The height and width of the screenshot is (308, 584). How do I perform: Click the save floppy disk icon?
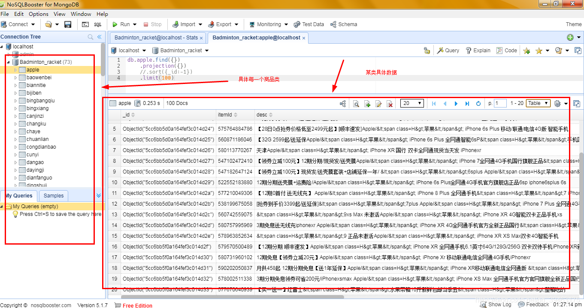click(68, 24)
